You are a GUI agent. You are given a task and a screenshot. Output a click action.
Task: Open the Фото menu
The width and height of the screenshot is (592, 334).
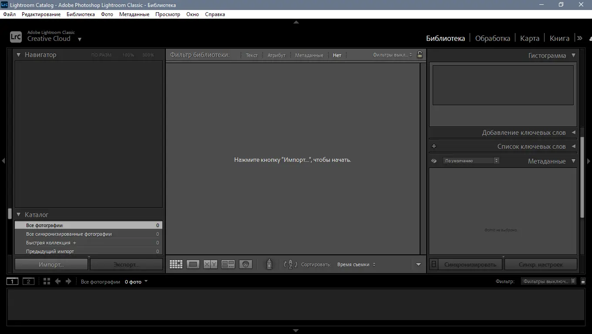click(x=107, y=14)
